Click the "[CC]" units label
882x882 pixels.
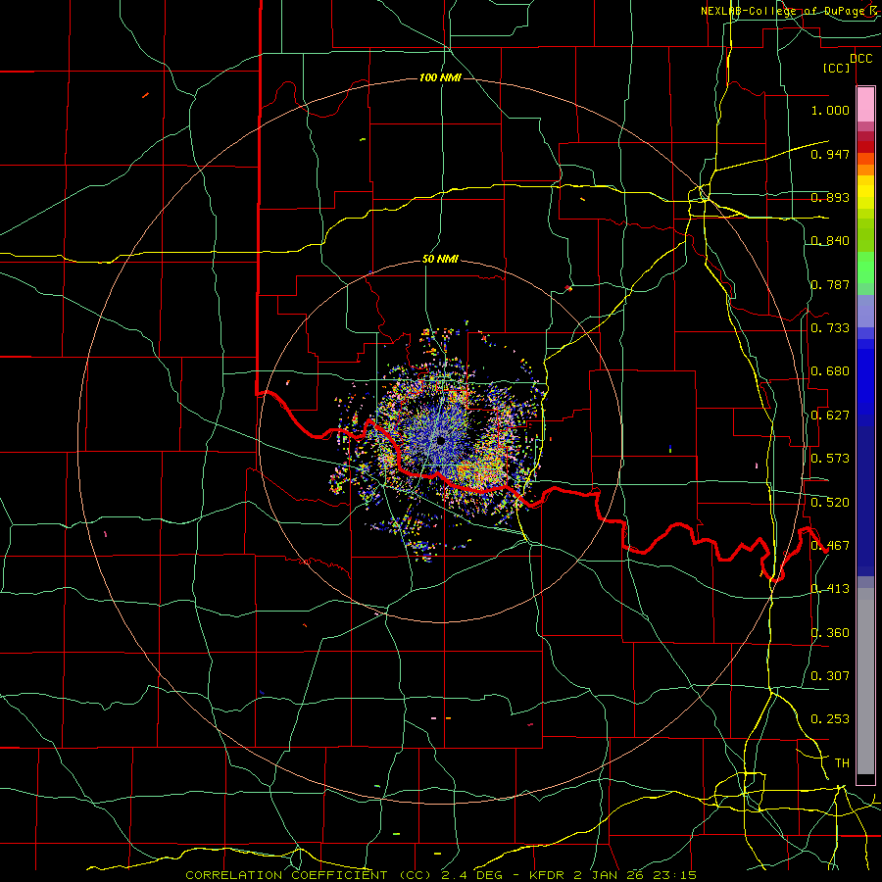tap(837, 68)
